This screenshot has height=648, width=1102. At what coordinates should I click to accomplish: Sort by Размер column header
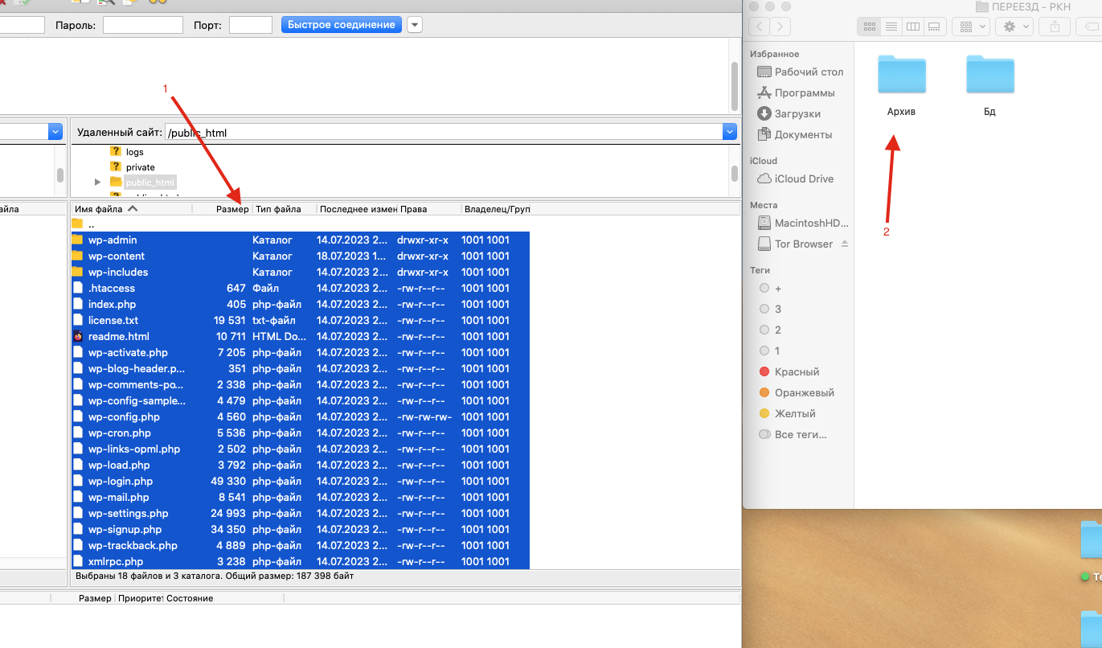(223, 209)
